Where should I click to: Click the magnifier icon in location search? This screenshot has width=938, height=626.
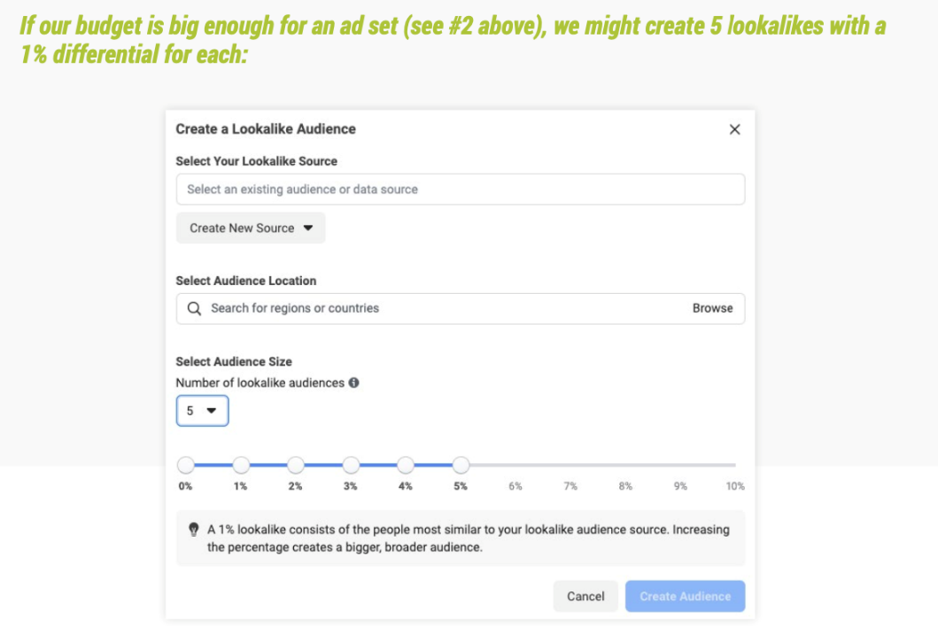click(x=194, y=308)
